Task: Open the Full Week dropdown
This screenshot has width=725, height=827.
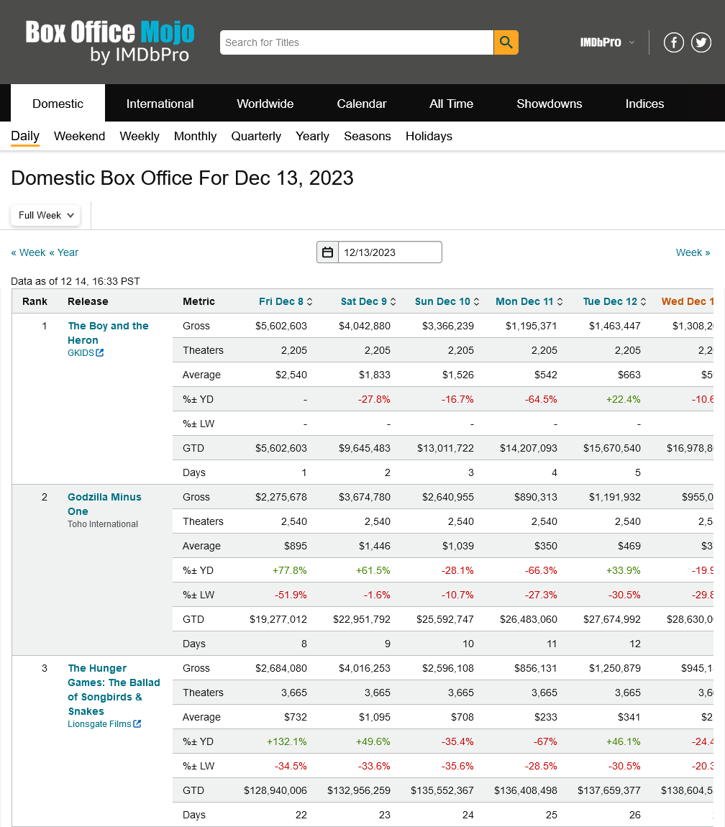Action: click(45, 215)
